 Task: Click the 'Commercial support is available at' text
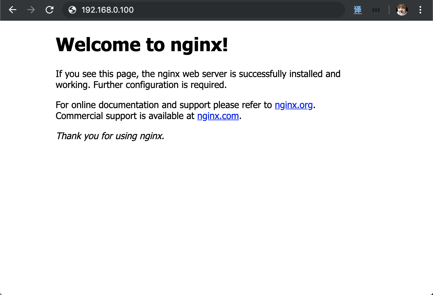tap(125, 116)
